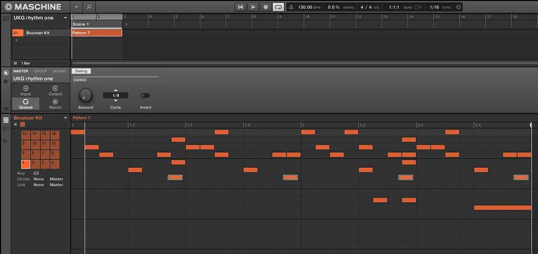Click the Cycle 1/8 value field
This screenshot has width=538, height=254.
[x=115, y=96]
